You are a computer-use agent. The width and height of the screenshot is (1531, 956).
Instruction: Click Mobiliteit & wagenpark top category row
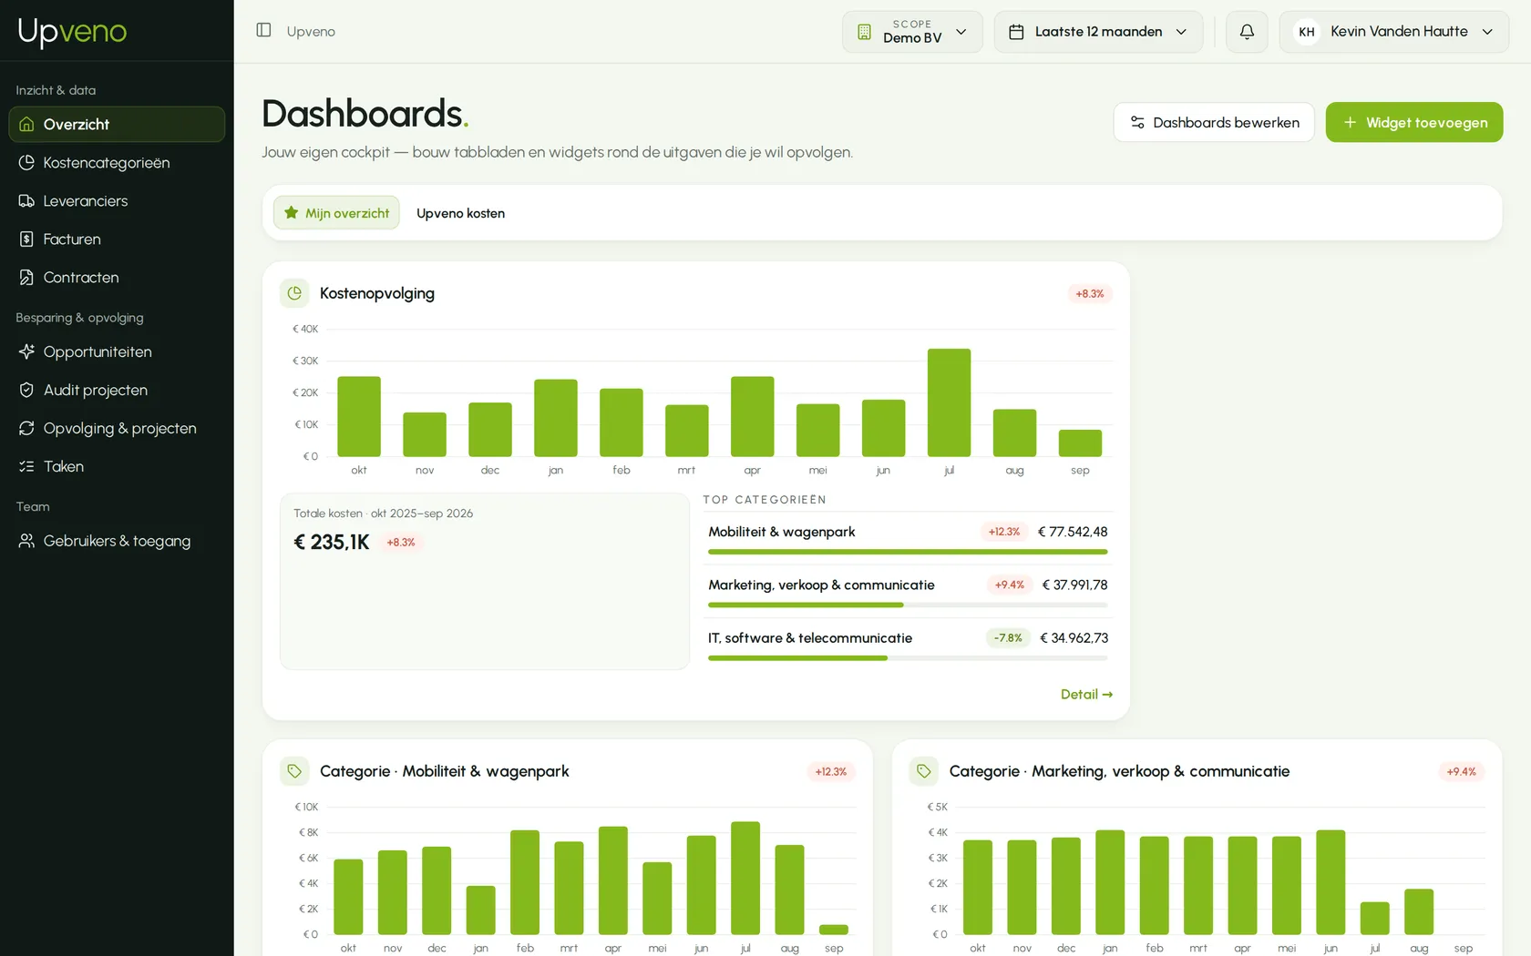pos(908,537)
